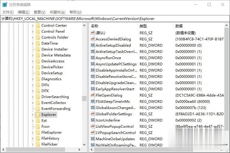Click values pane scroll-left arrow

[x=92, y=149]
